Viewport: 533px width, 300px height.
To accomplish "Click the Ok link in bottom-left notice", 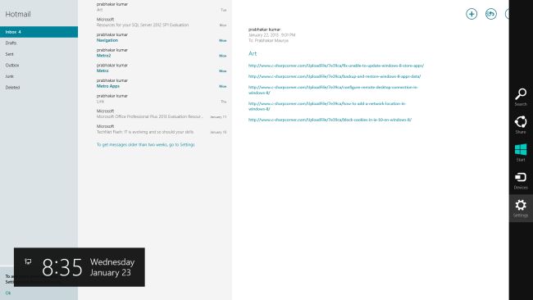I will pyautogui.click(x=8, y=293).
